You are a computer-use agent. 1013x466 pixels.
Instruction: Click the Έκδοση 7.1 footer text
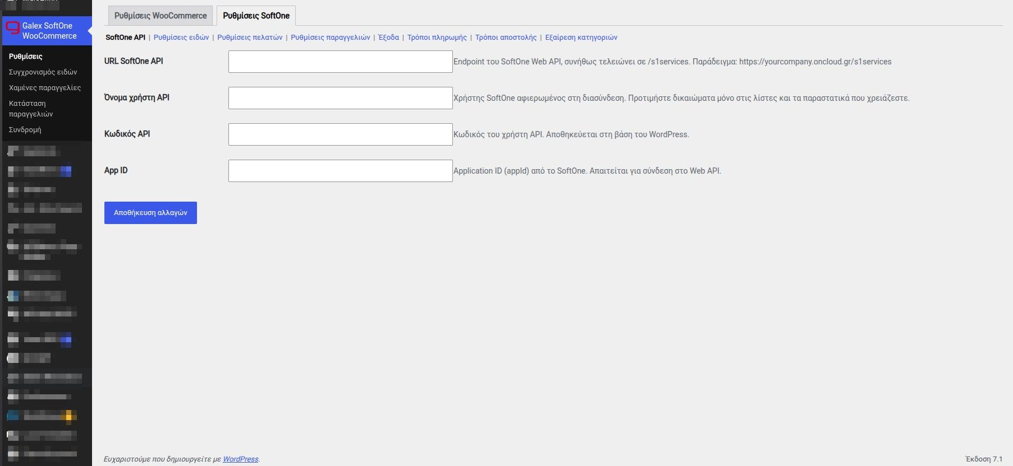(x=984, y=459)
